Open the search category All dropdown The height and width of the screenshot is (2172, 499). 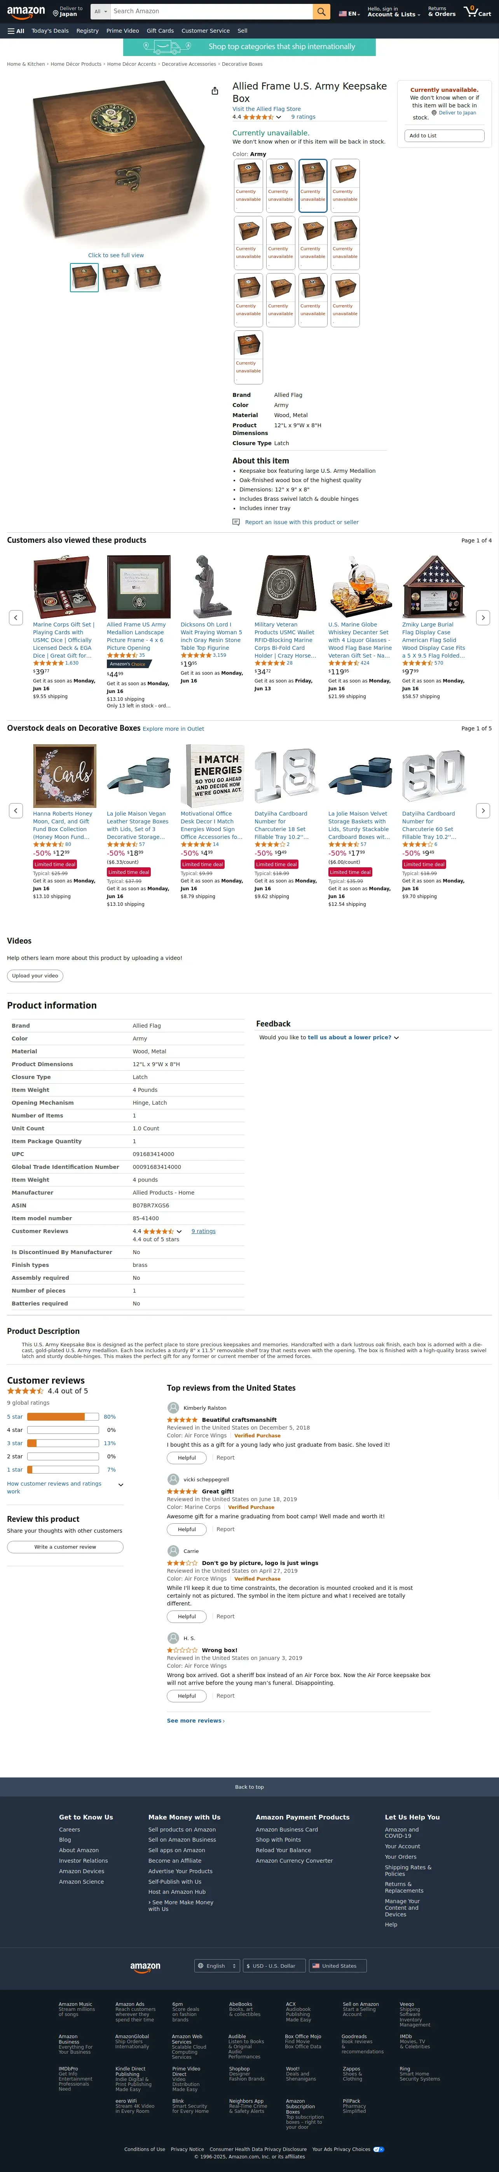(101, 12)
